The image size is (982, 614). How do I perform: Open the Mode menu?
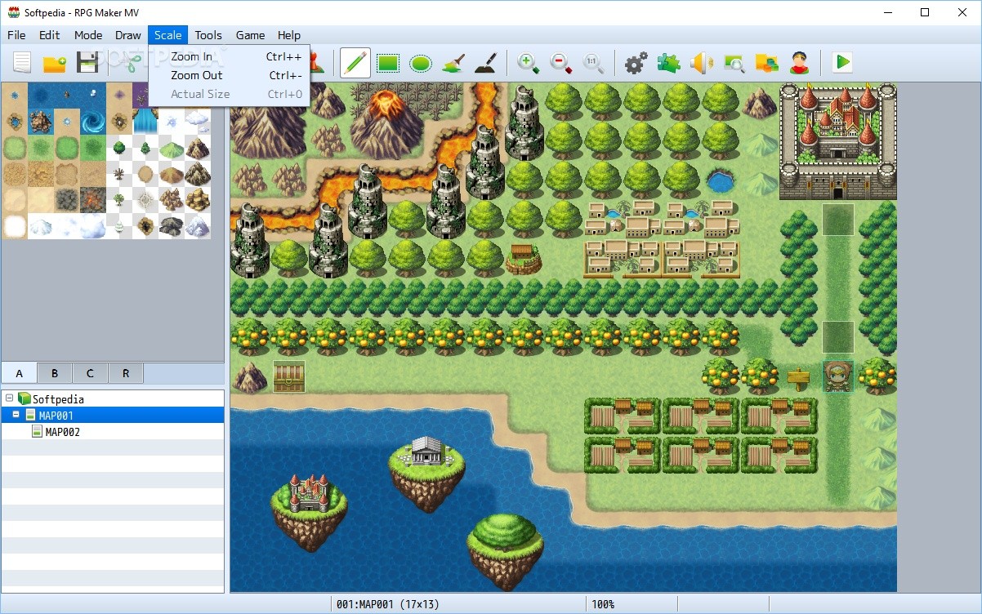tap(88, 35)
